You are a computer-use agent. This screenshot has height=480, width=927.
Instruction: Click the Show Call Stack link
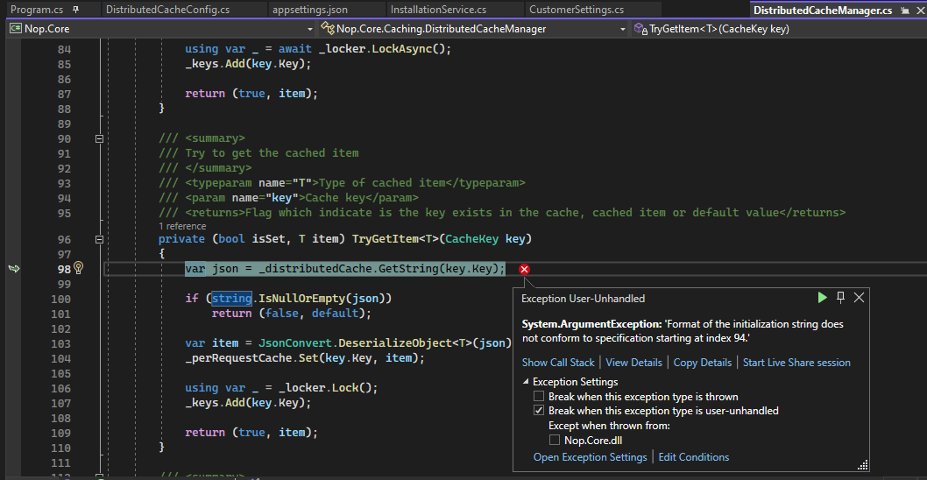pyautogui.click(x=558, y=363)
